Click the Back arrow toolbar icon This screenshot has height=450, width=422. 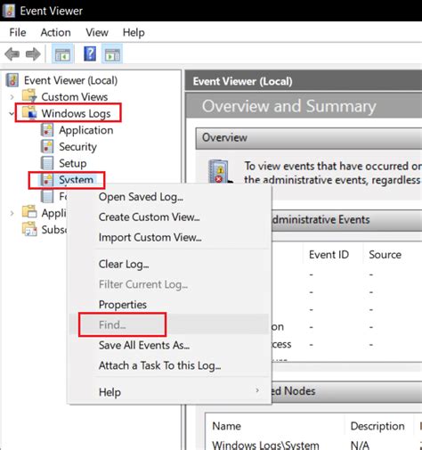(x=12, y=54)
